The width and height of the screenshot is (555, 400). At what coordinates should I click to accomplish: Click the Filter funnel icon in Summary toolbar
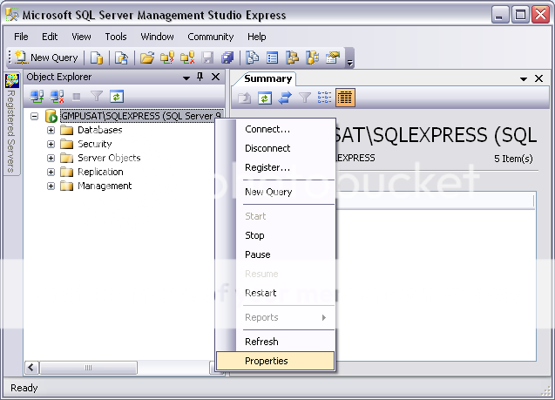(x=305, y=98)
